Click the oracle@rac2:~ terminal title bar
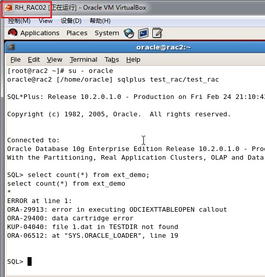Image resolution: width=265 pixels, height=277 pixels. 135,47
